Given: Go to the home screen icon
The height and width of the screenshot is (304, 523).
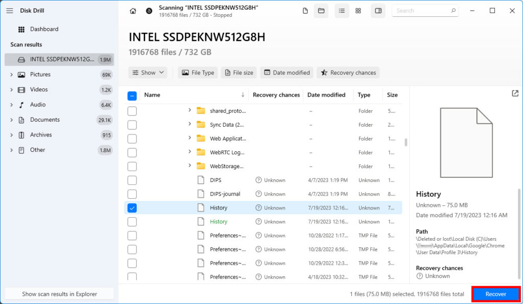Looking at the screenshot, I should pos(133,11).
